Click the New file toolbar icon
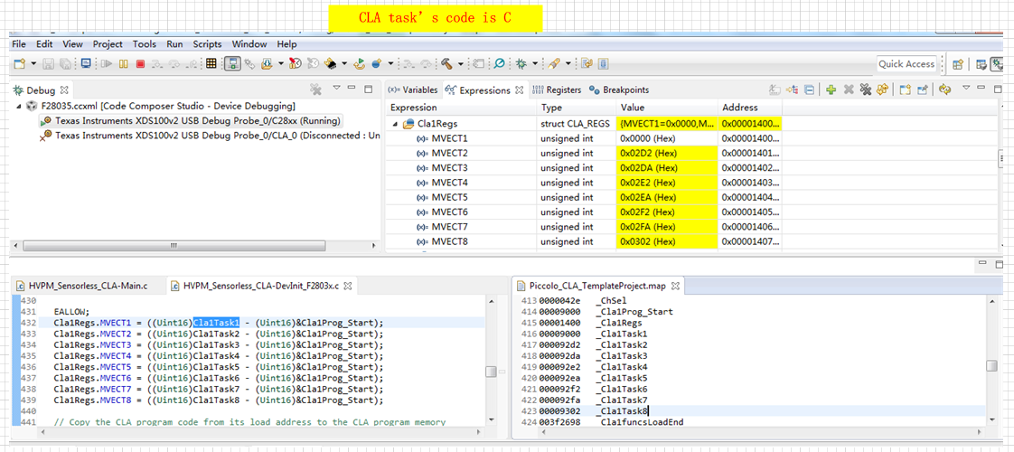 coord(19,64)
